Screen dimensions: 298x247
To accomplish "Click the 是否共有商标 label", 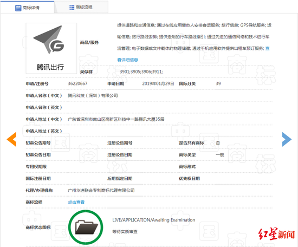I will 191,143.
